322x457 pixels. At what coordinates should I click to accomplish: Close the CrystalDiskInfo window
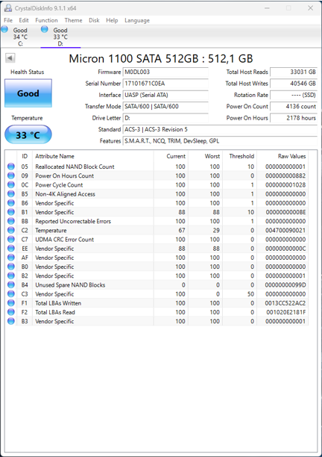point(310,8)
